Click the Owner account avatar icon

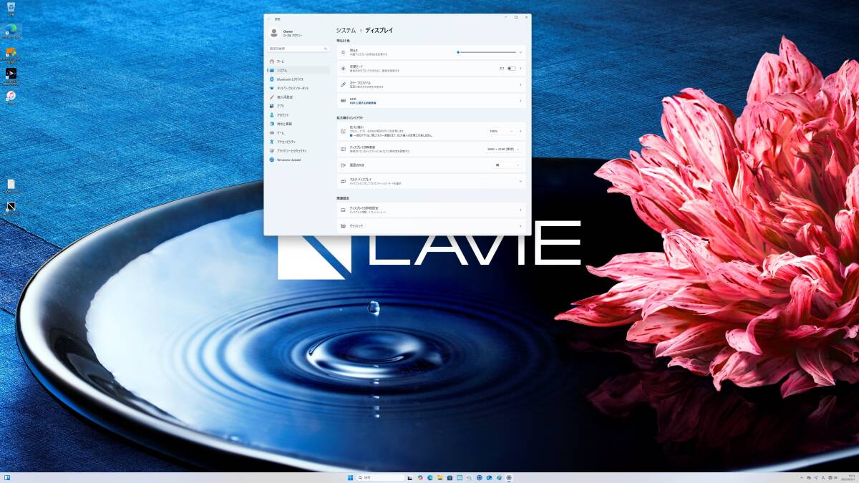click(274, 33)
